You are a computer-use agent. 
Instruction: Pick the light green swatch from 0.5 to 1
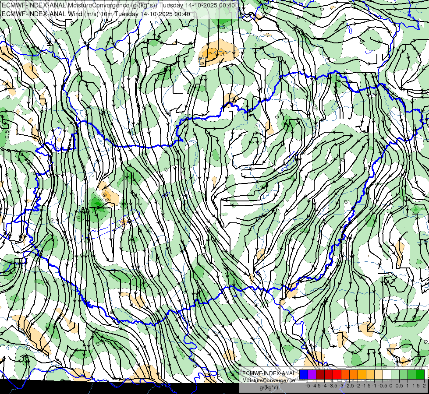point(404,374)
